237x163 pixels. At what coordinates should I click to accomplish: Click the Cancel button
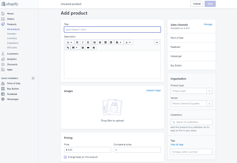click(197, 4)
